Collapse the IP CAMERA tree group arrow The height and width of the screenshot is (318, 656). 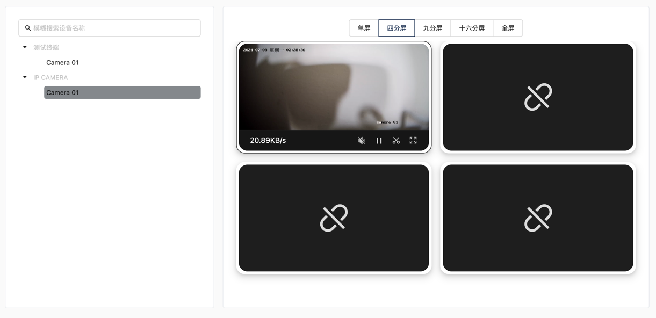(25, 77)
